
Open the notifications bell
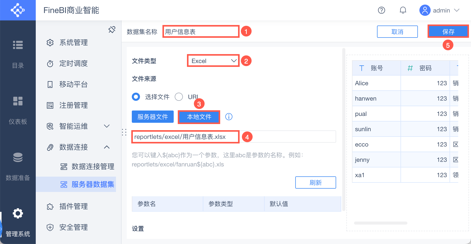tap(403, 10)
